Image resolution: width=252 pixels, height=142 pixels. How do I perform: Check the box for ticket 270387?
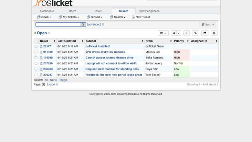[36, 75]
